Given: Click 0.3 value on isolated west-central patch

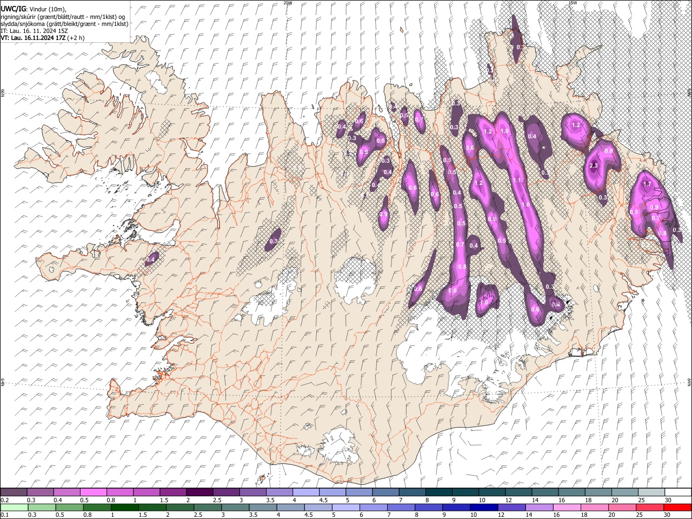Looking at the screenshot, I should [x=274, y=241].
